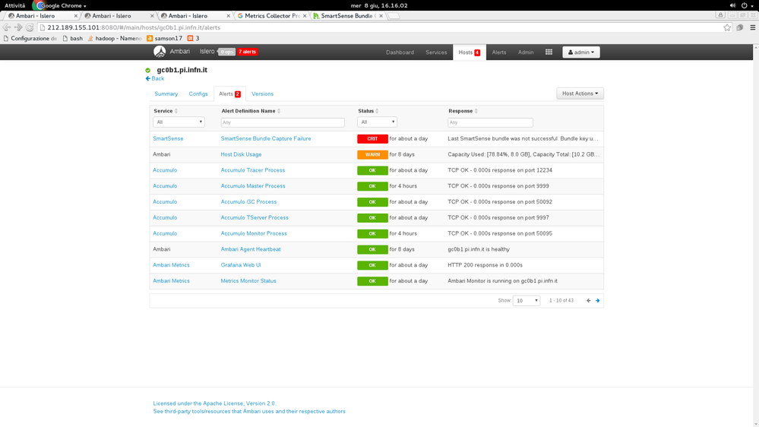This screenshot has height=427, width=759.
Task: Open the Grafana Web UI alert
Action: pos(241,265)
